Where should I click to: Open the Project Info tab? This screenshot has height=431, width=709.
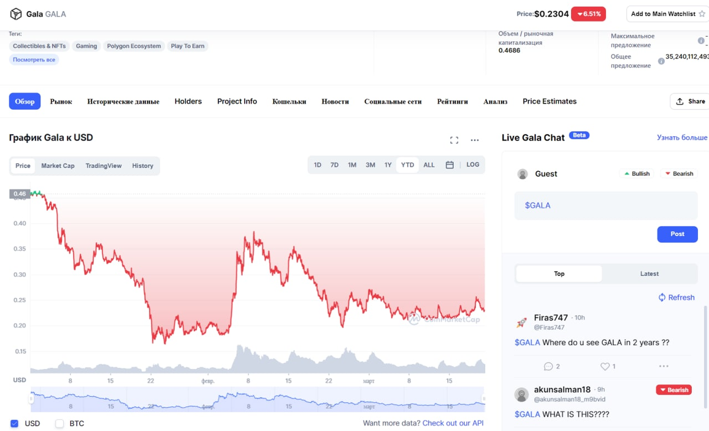click(237, 102)
